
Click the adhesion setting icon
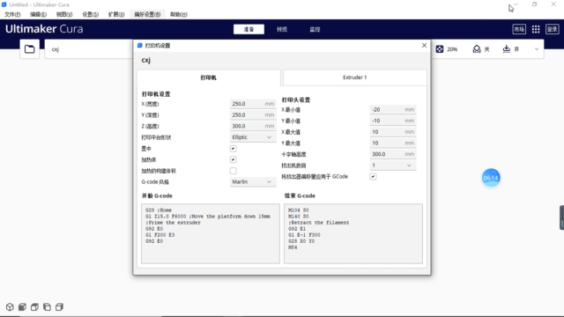pos(507,49)
